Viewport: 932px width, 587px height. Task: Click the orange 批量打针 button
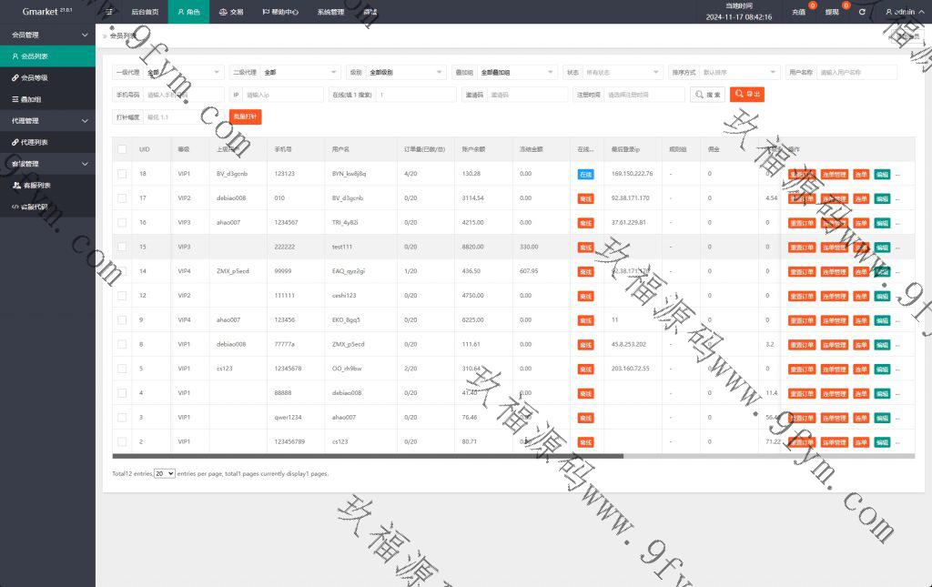[245, 117]
